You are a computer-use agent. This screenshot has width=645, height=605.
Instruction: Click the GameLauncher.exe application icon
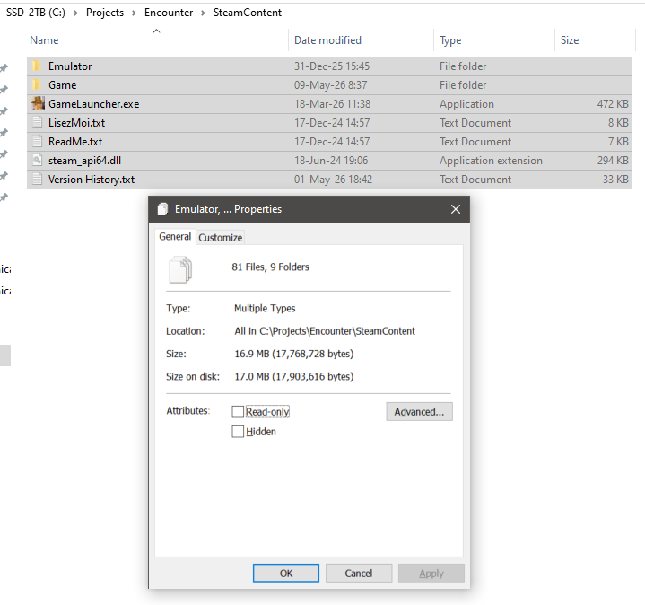(38, 104)
